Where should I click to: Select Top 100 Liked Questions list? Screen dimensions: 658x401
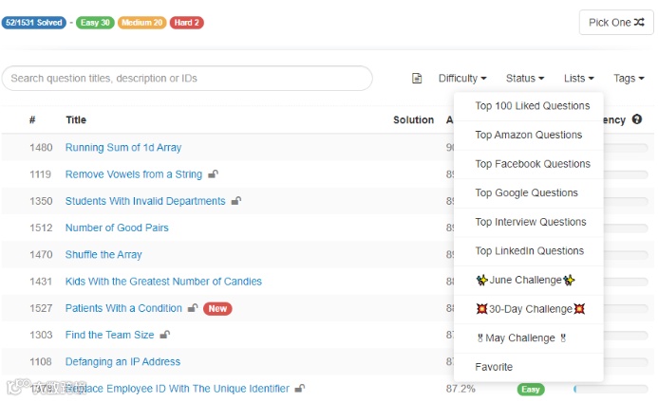pos(532,106)
